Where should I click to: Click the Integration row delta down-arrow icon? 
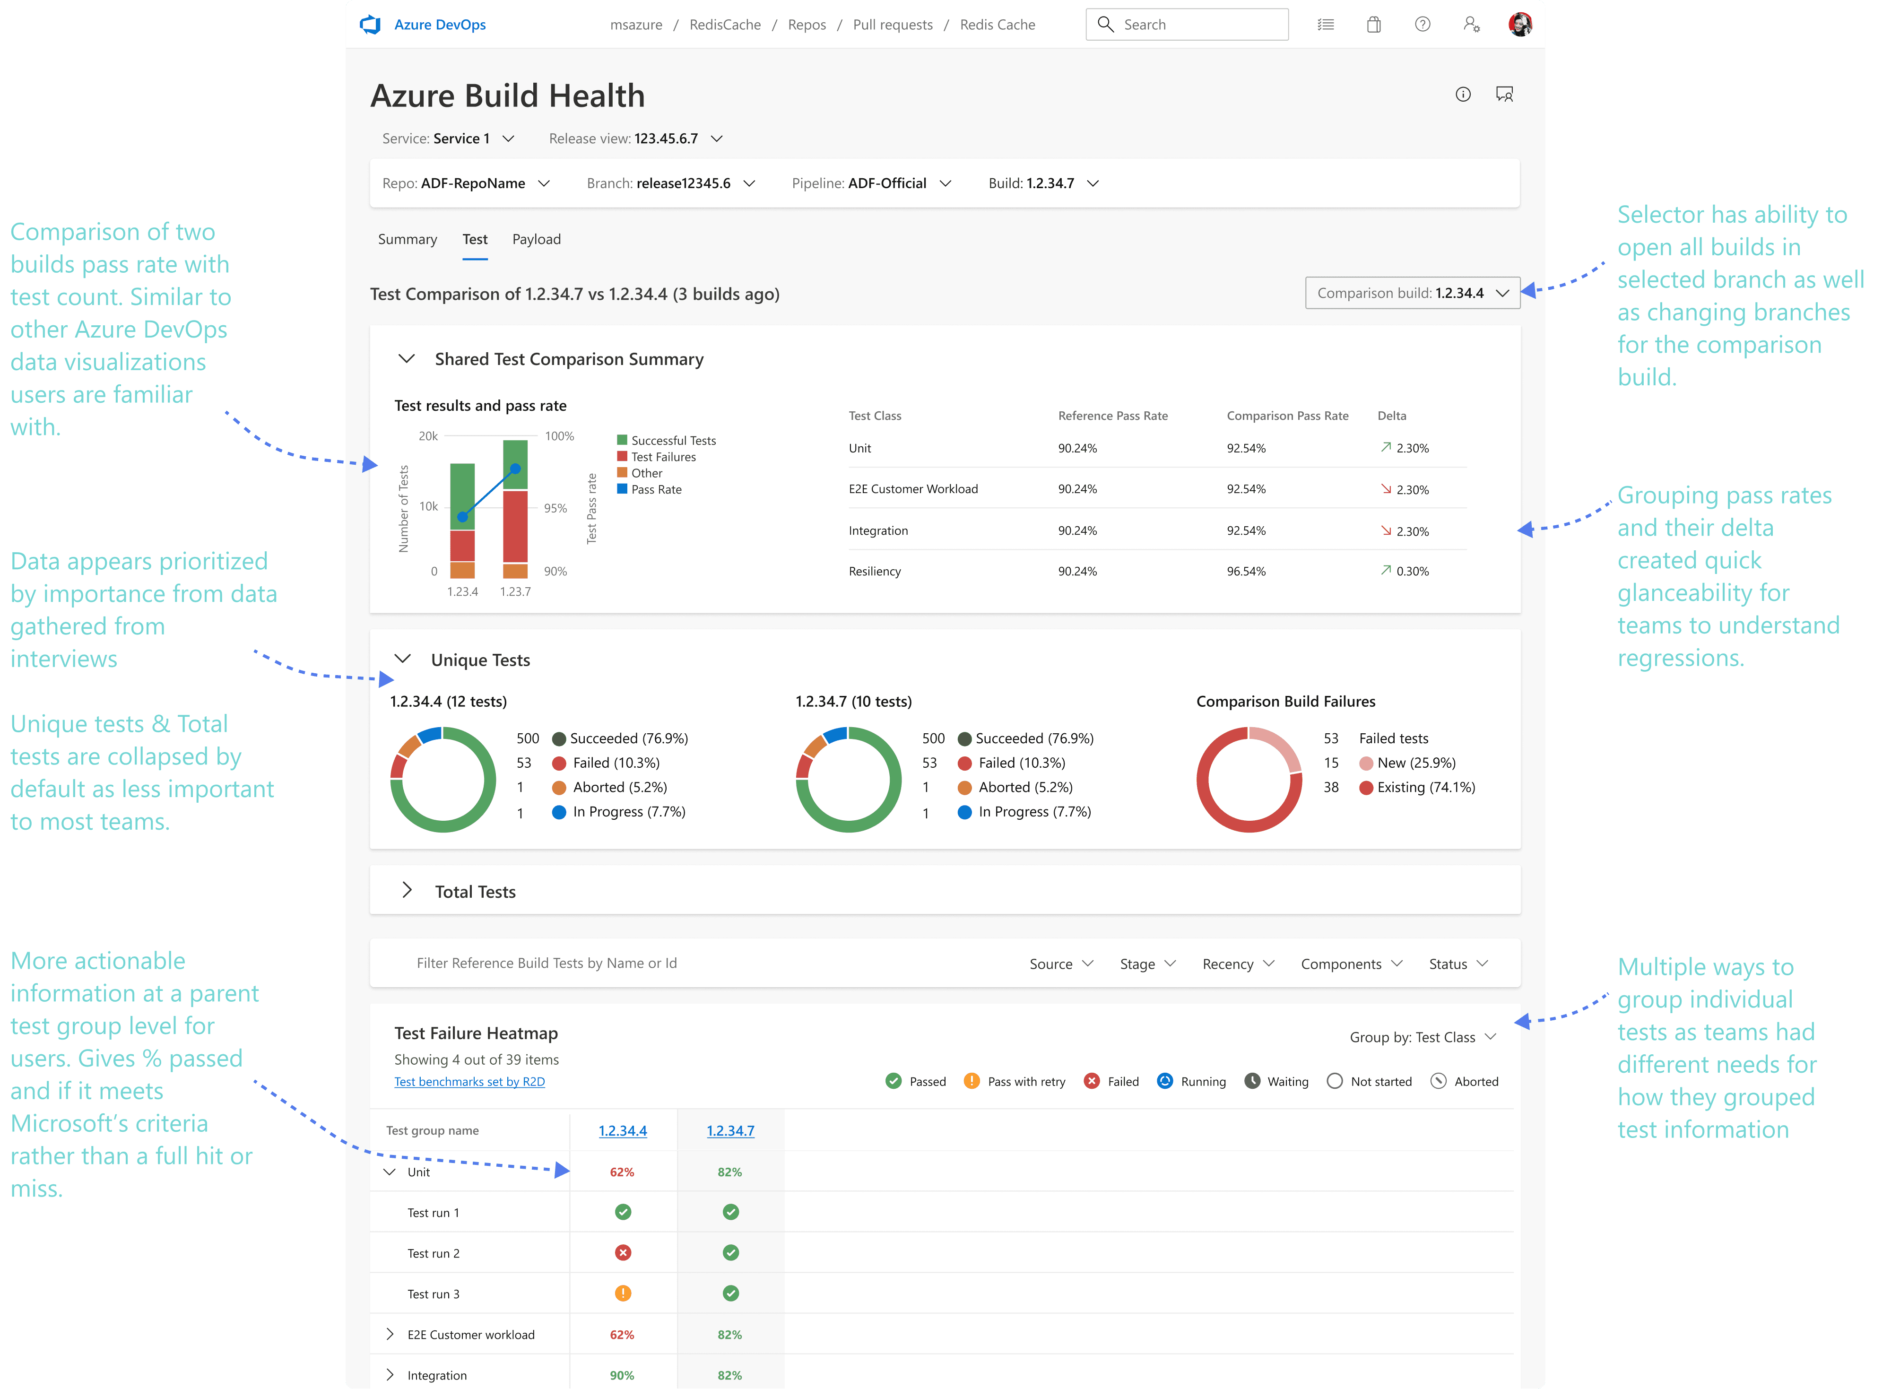click(x=1386, y=530)
